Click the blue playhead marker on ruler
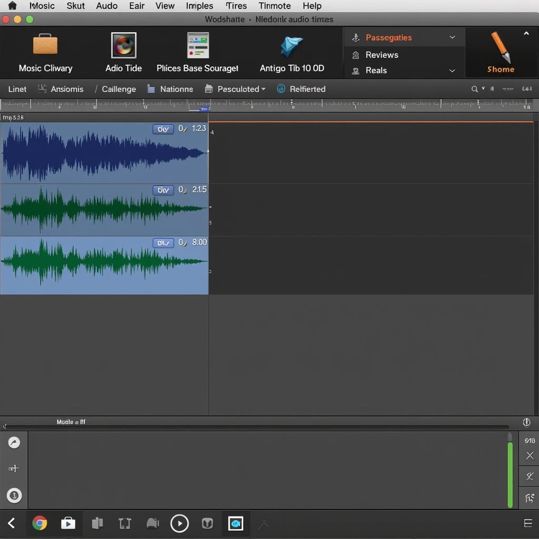 click(x=204, y=109)
